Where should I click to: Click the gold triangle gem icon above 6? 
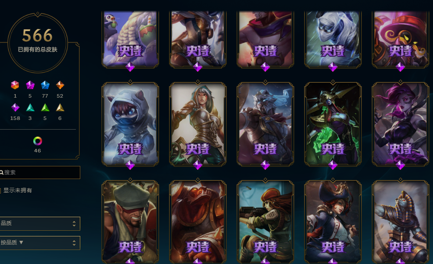[60, 107]
